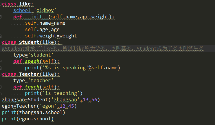Click the number 45 in Teacher call

point(71,106)
